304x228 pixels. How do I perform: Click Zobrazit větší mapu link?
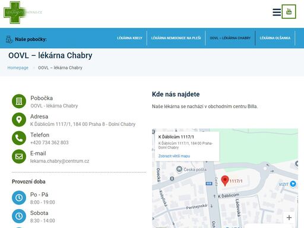coord(174,156)
